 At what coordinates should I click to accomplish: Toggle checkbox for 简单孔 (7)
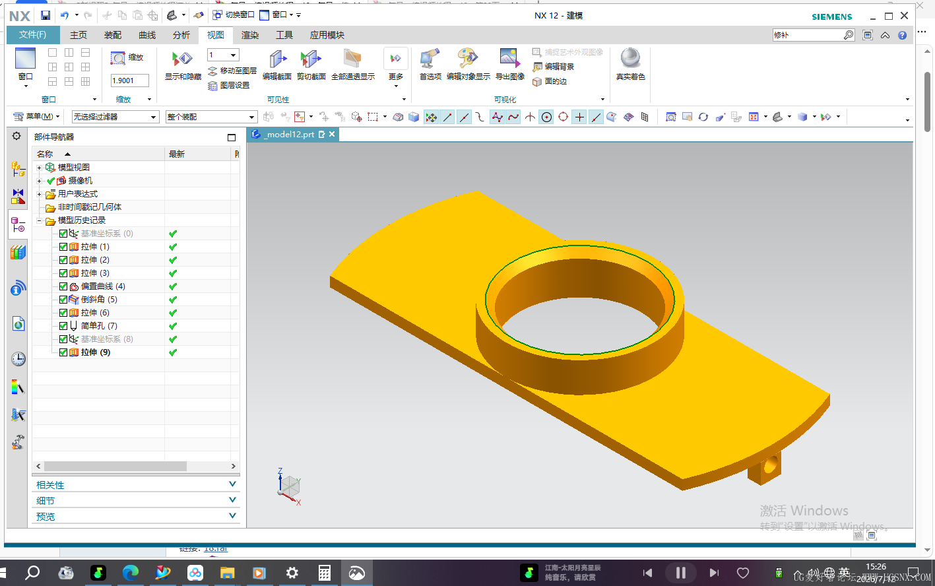[63, 326]
